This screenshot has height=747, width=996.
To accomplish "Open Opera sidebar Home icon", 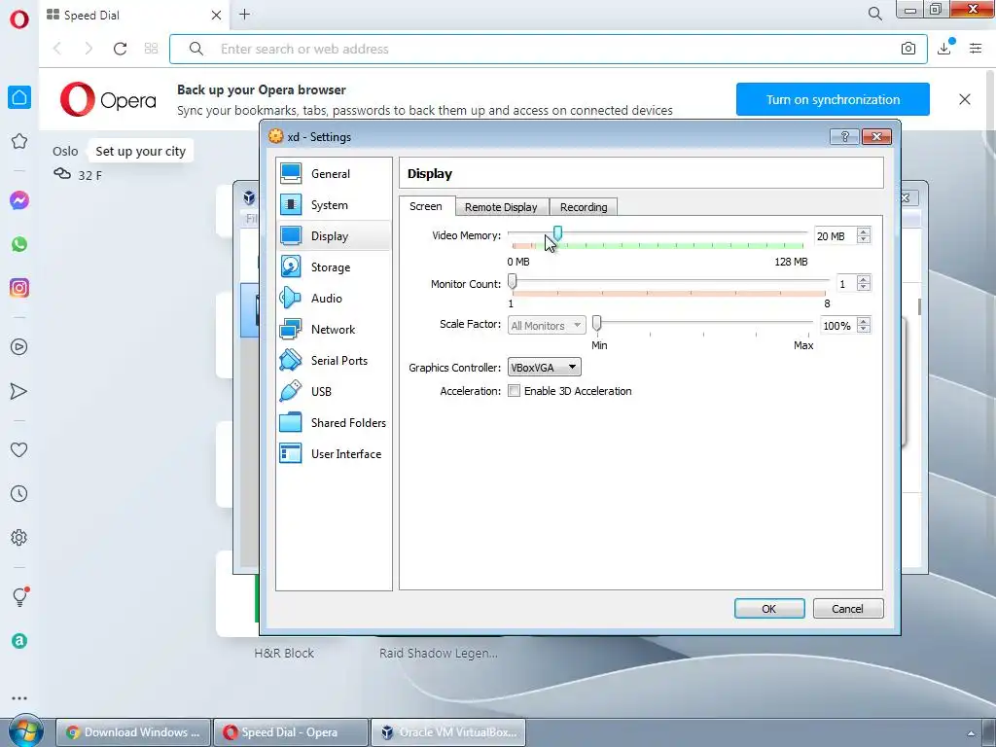I will pyautogui.click(x=19, y=97).
